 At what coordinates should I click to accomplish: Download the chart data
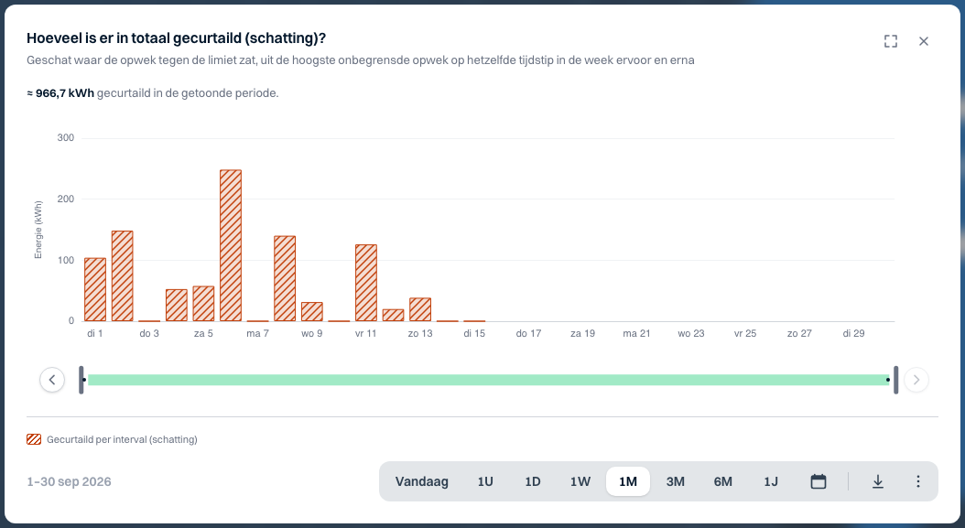tap(878, 481)
